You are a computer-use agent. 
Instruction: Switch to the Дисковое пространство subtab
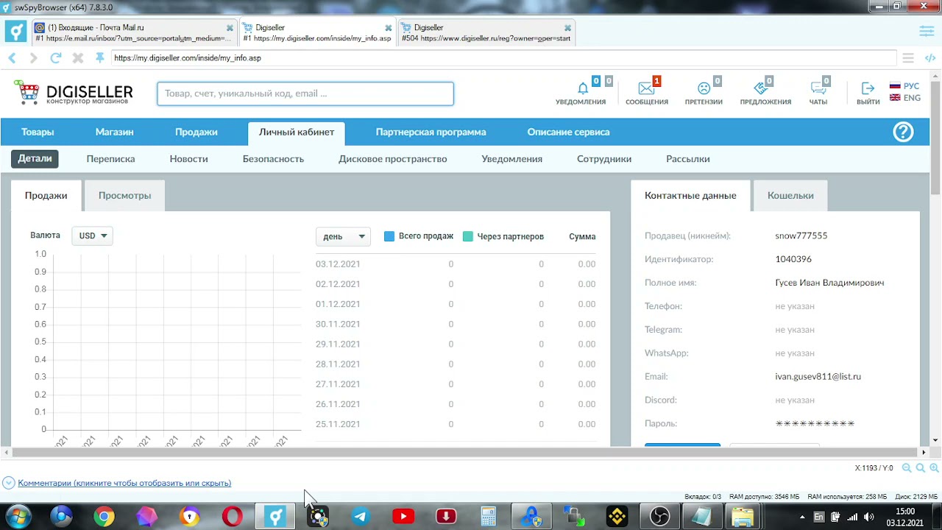point(392,159)
